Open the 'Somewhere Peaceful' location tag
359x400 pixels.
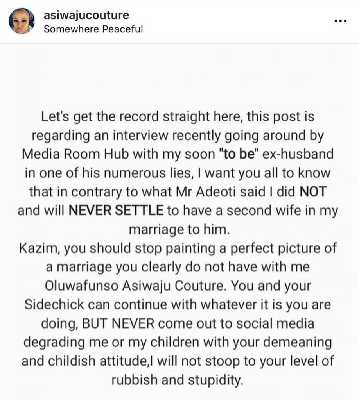point(93,29)
